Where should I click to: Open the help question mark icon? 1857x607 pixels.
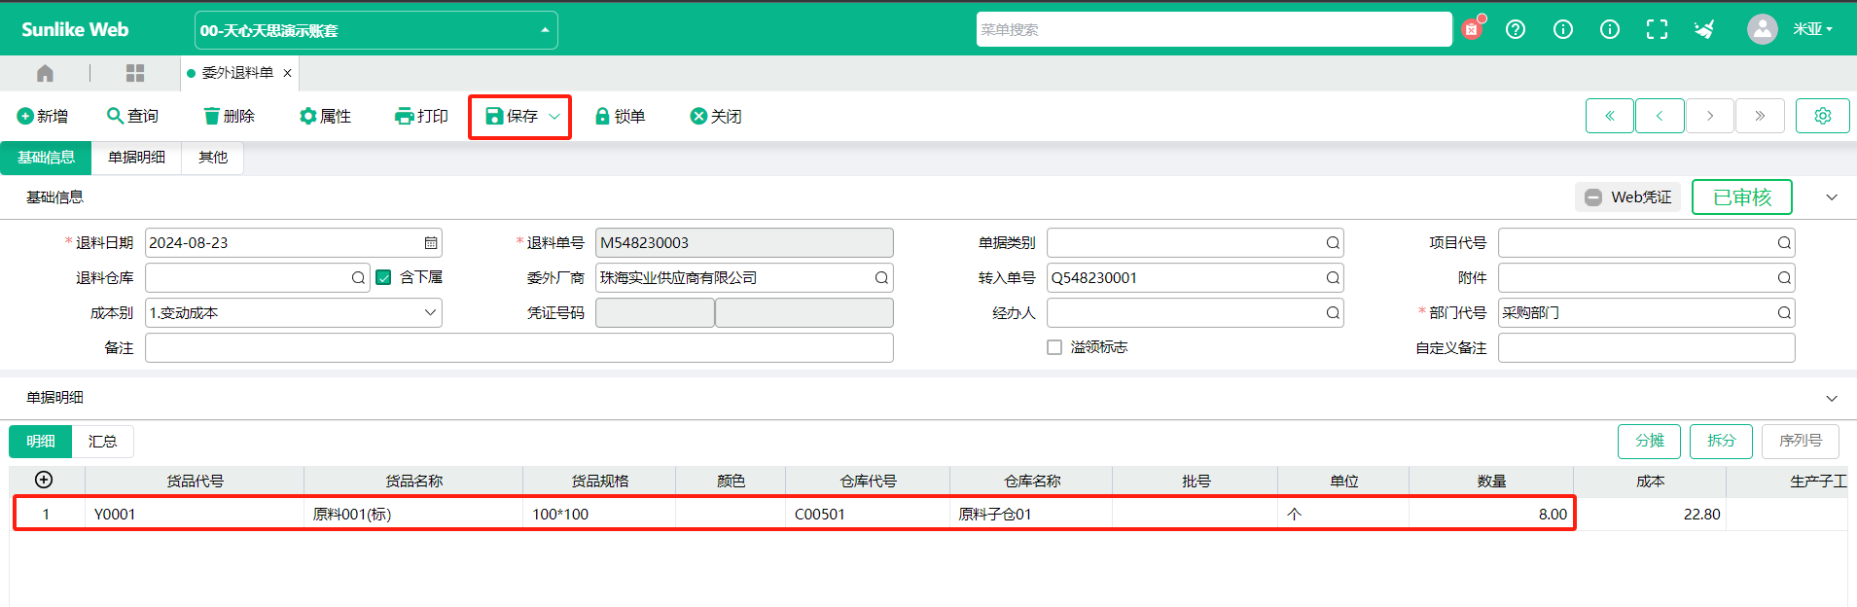click(x=1516, y=29)
